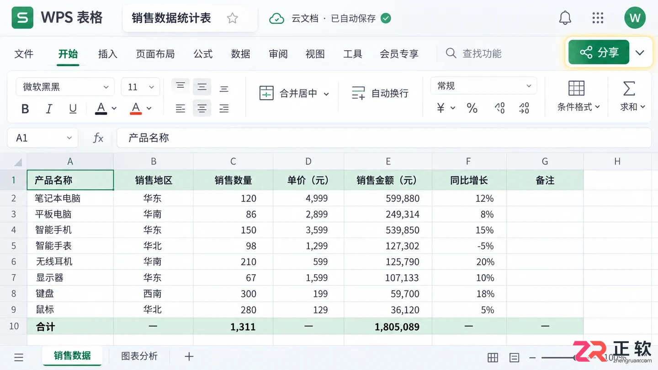This screenshot has height=370, width=658.
Task: Toggle middle vertical align button
Action: point(202,87)
